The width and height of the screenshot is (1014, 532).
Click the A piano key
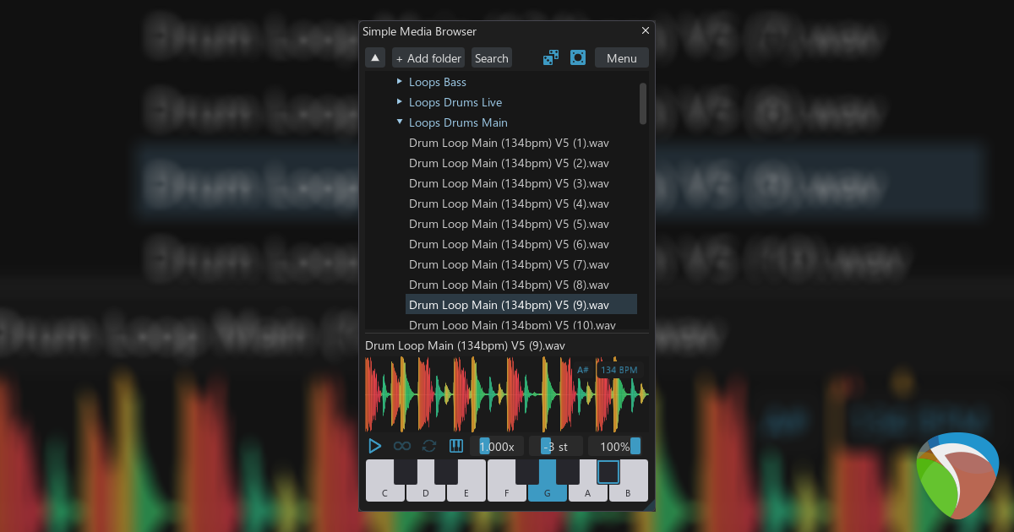(x=588, y=493)
